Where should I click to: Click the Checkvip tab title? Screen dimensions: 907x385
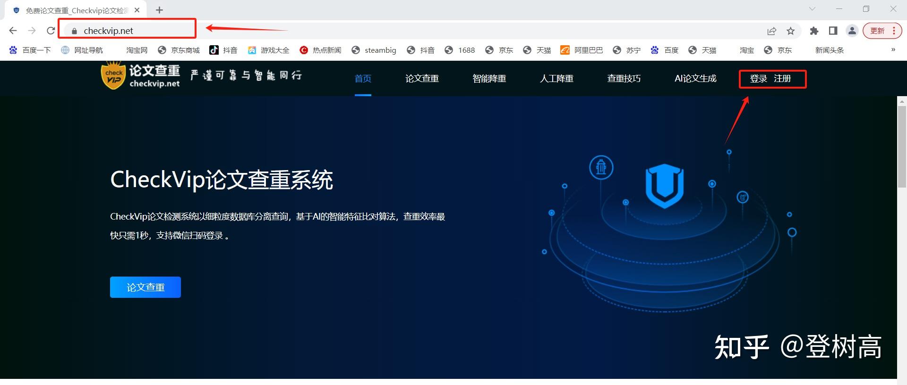[x=77, y=10]
